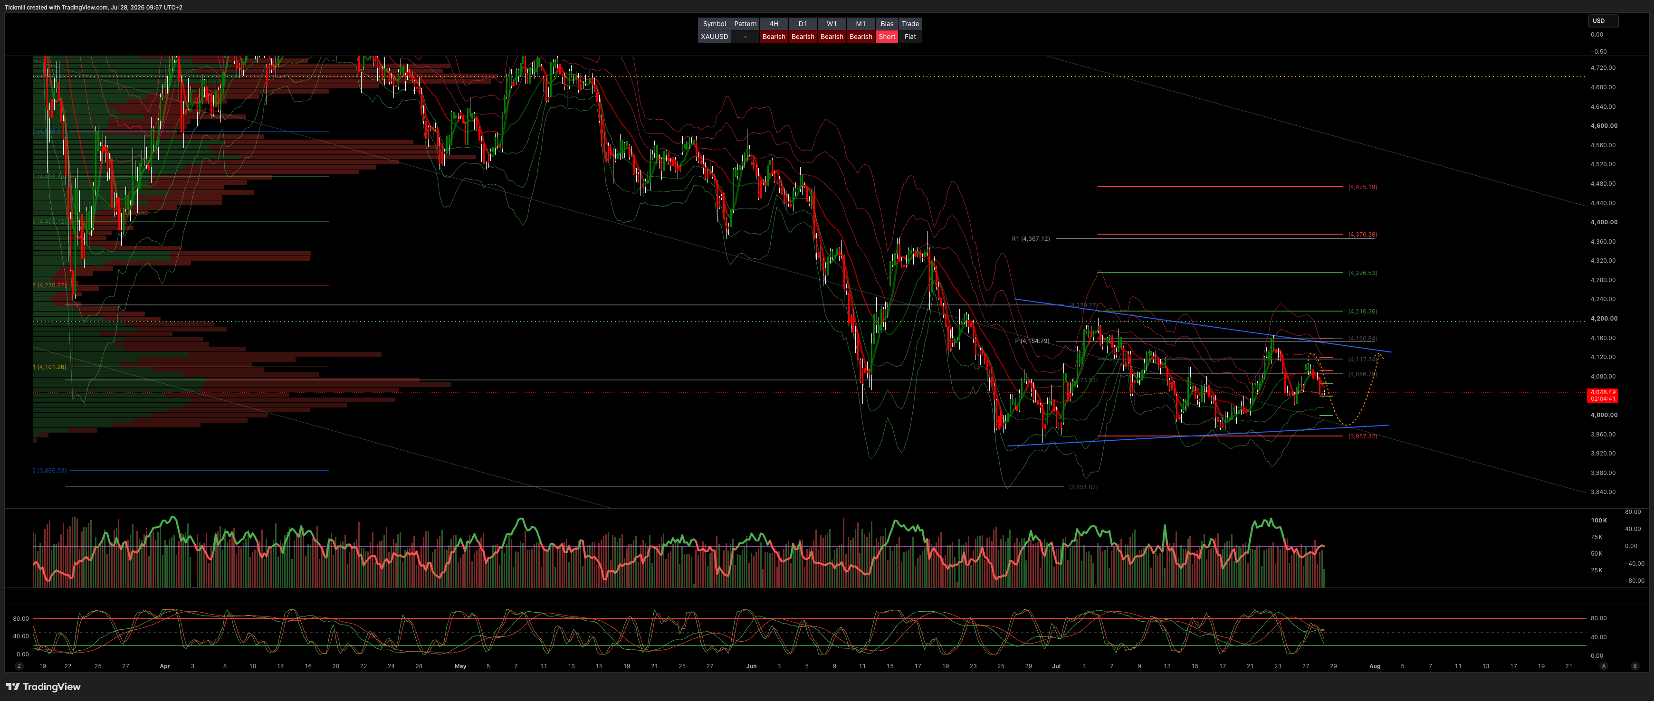Select the XAUUSD symbol cell
This screenshot has width=1654, height=701.
[714, 37]
